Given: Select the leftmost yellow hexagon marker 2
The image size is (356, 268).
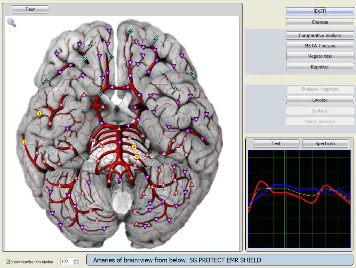Looking at the screenshot, I should tap(25, 142).
